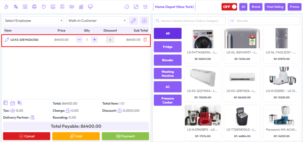The width and height of the screenshot is (303, 142).
Task: Select the Washing Machine category
Action: click(168, 74)
